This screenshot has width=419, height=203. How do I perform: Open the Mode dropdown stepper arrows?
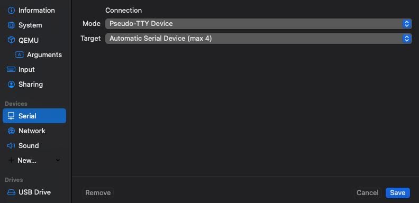point(406,24)
